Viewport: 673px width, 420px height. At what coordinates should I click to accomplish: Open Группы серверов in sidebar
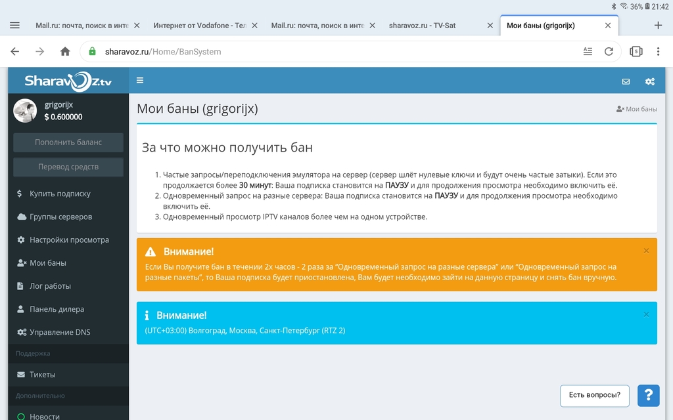pos(68,217)
